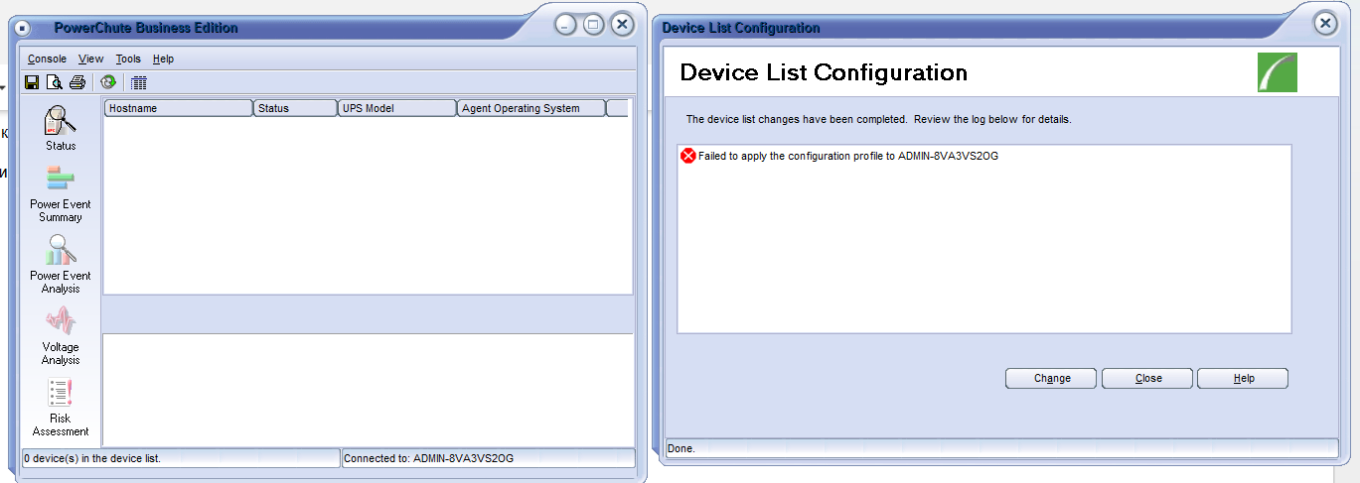Click the PowerChute window title icon
Screen dimensions: 1360x483
point(24,28)
